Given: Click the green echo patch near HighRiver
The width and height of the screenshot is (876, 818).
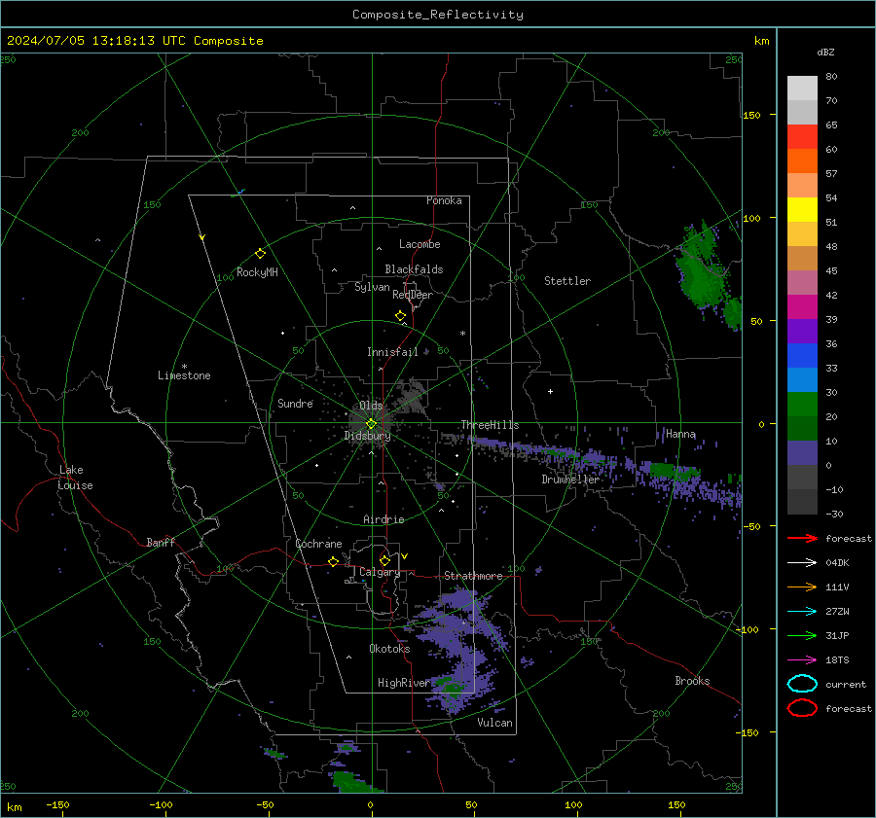Looking at the screenshot, I should click(x=449, y=687).
